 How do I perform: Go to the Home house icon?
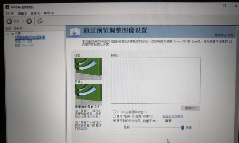40,21
